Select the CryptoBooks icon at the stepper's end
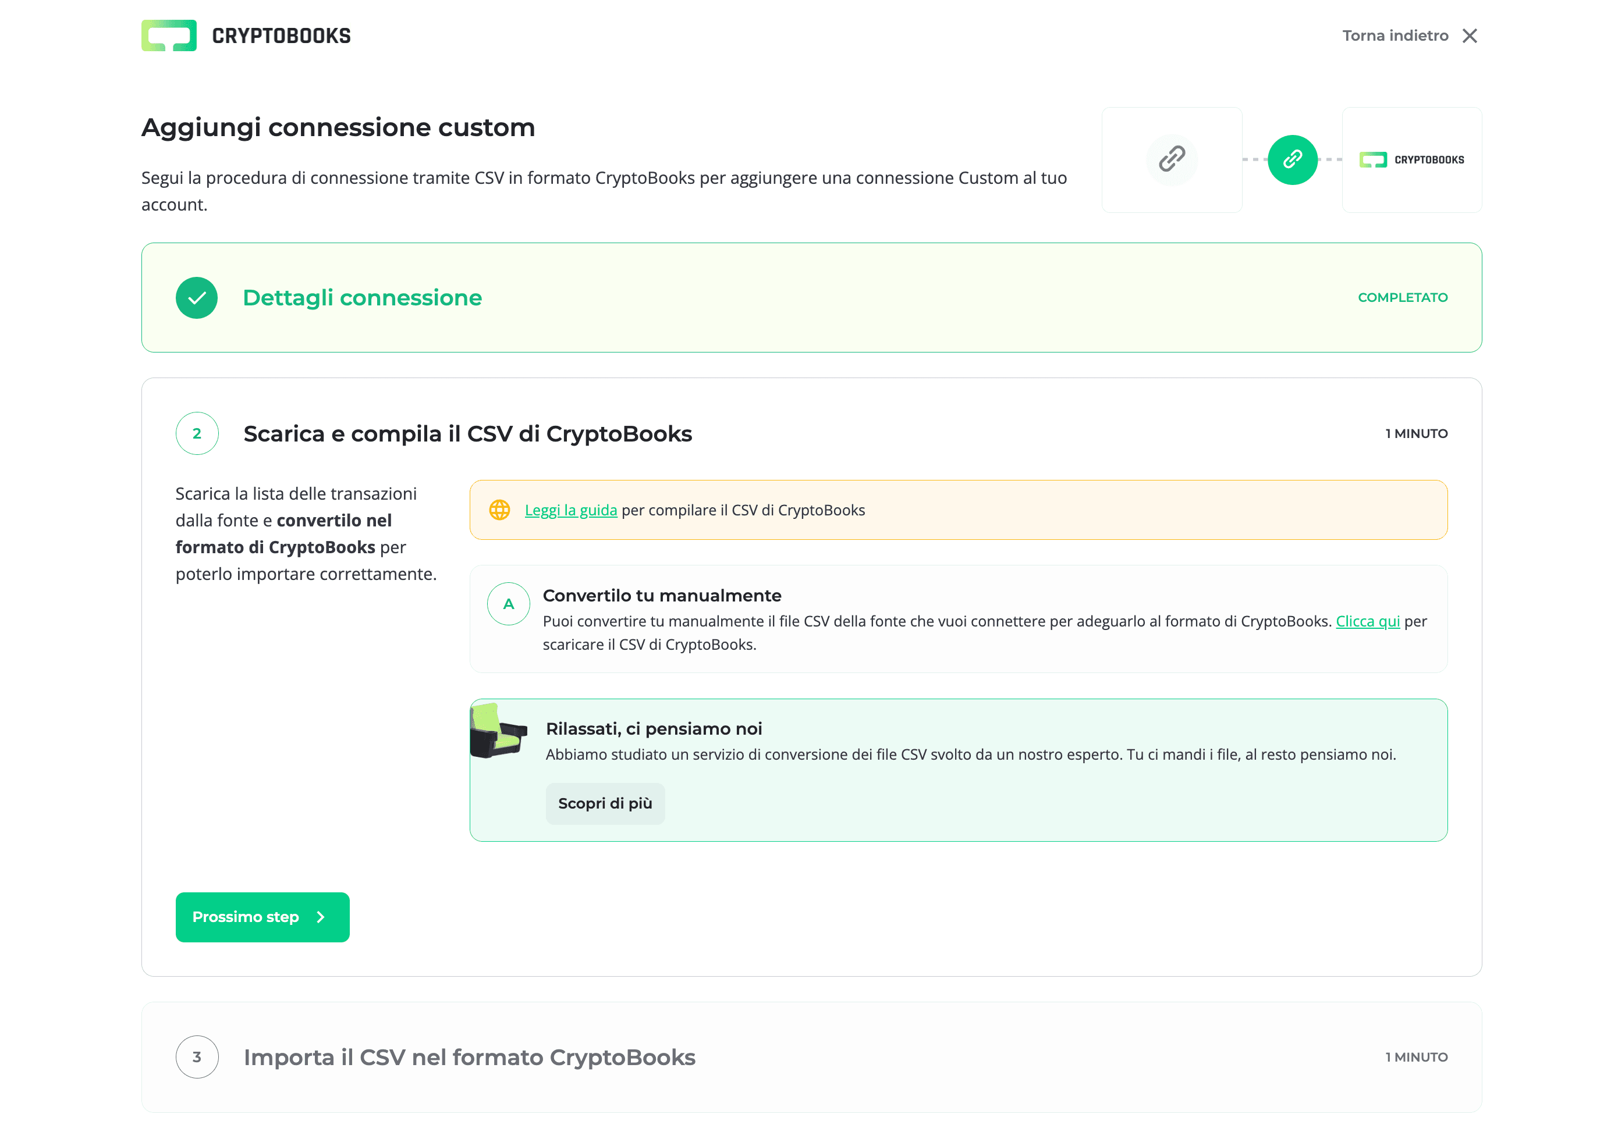The image size is (1618, 1132). coord(1411,160)
